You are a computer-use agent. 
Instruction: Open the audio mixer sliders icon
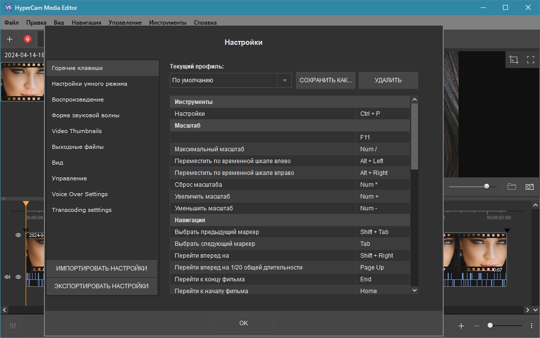13,326
